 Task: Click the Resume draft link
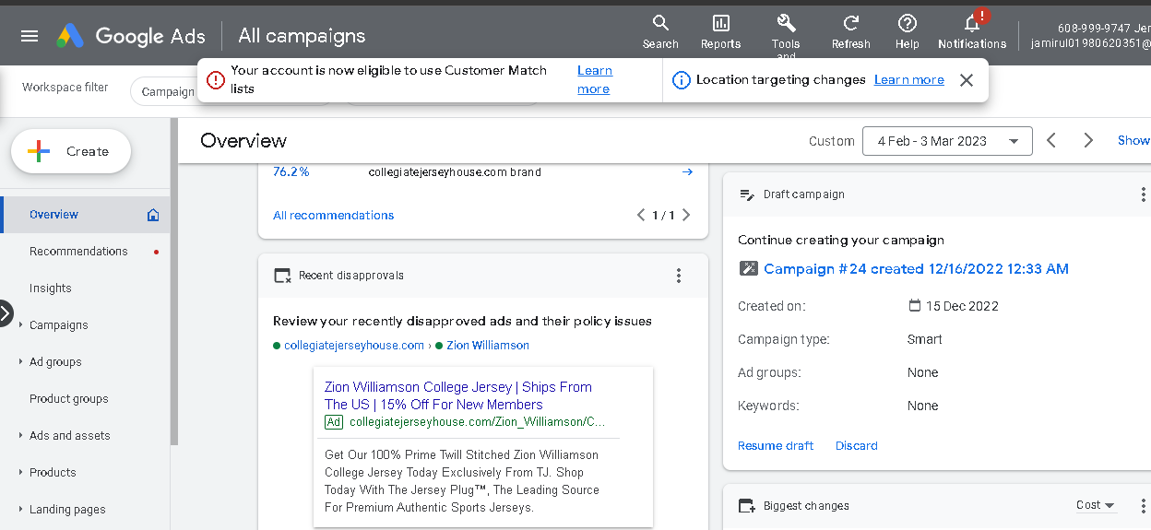click(776, 446)
